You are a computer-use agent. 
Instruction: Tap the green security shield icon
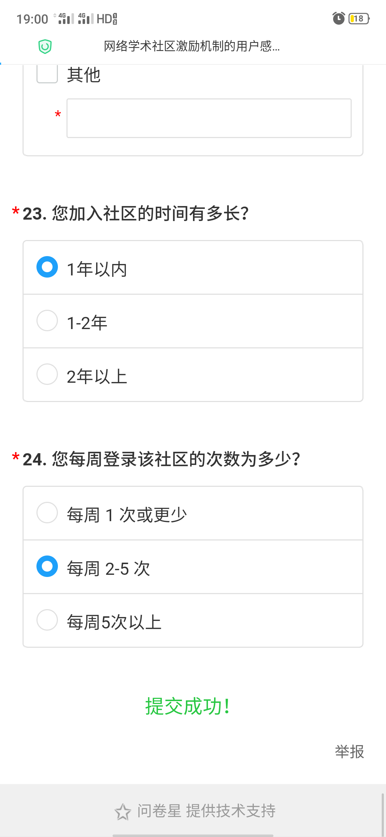tap(45, 46)
